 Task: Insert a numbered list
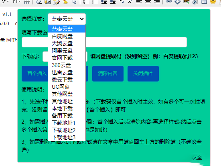[86, 2]
